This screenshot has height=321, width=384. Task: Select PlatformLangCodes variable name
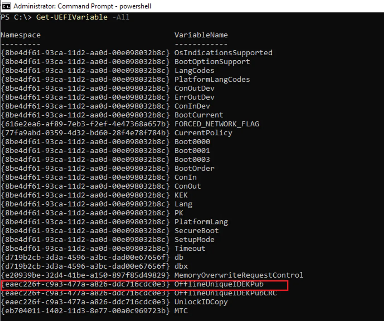212,80
